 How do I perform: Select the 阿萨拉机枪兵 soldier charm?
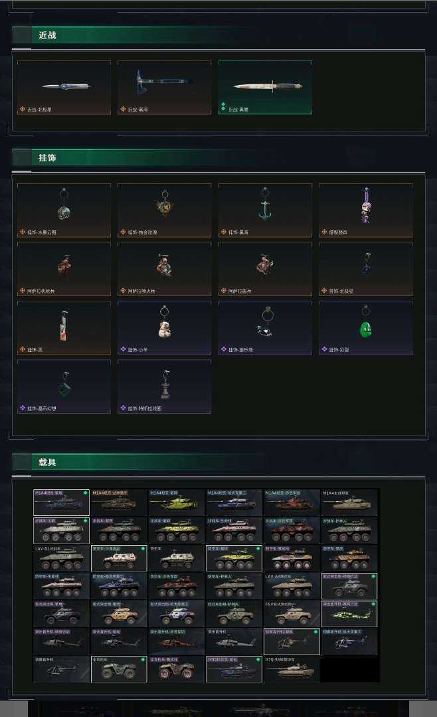[x=64, y=269]
